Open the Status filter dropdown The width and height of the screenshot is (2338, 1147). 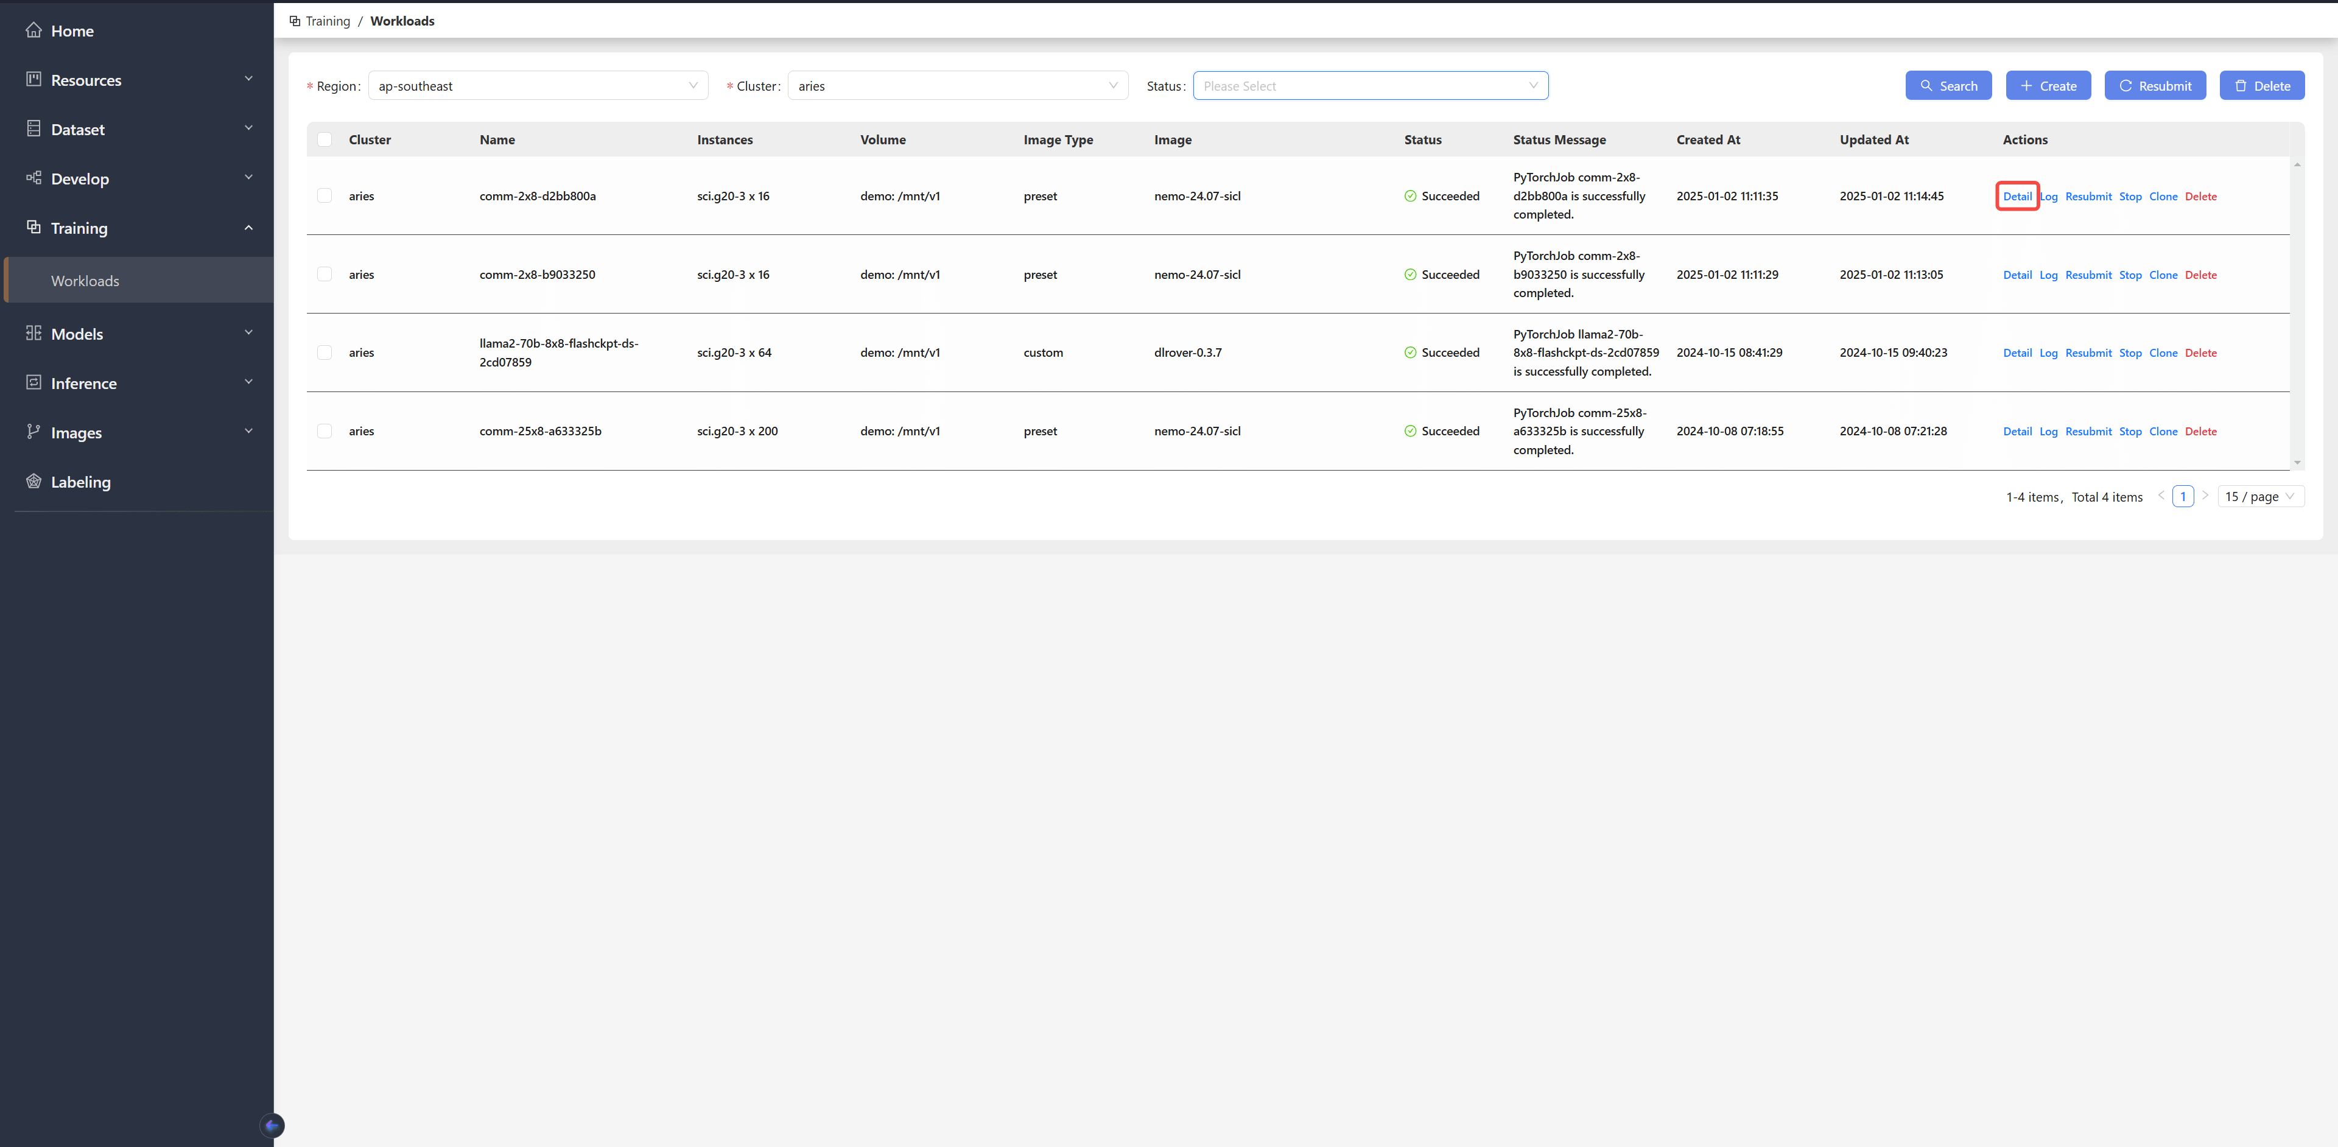point(1371,86)
